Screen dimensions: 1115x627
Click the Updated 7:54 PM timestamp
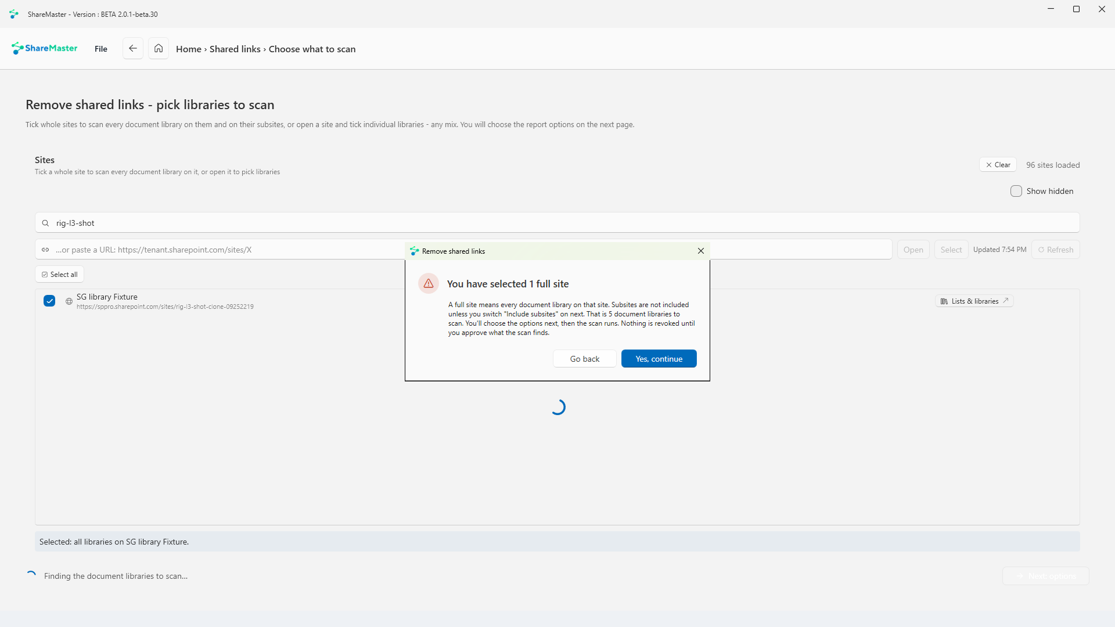tap(1000, 250)
